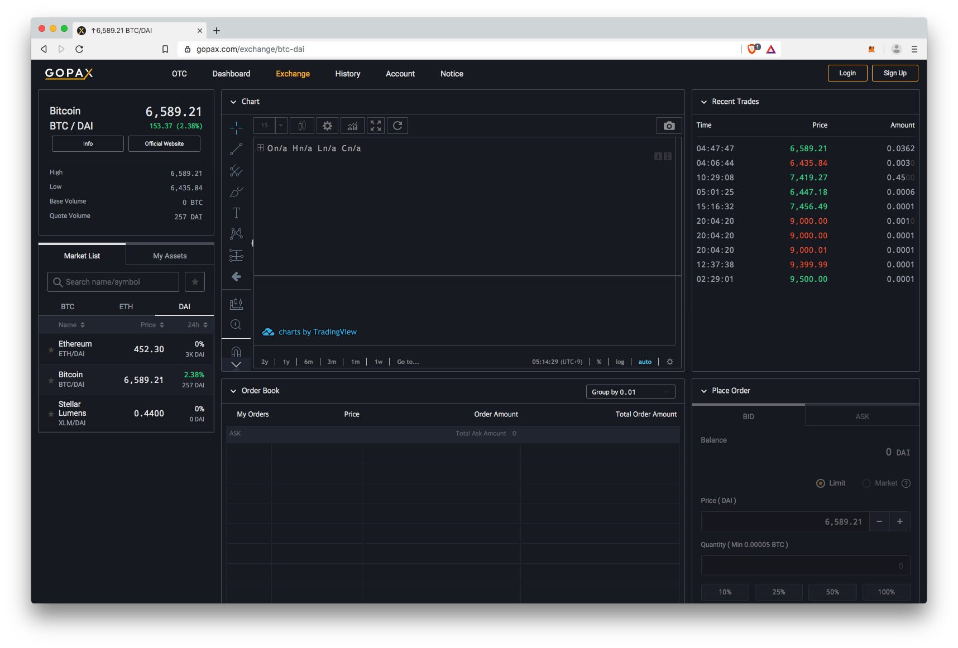Screen dimensions: 958x648
Task: Sort market list by 24h
Action: point(198,325)
